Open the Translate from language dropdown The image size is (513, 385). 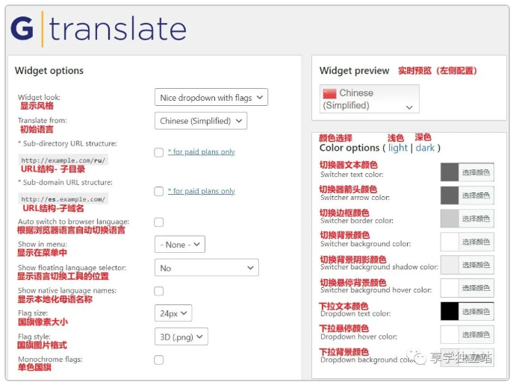tap(202, 121)
